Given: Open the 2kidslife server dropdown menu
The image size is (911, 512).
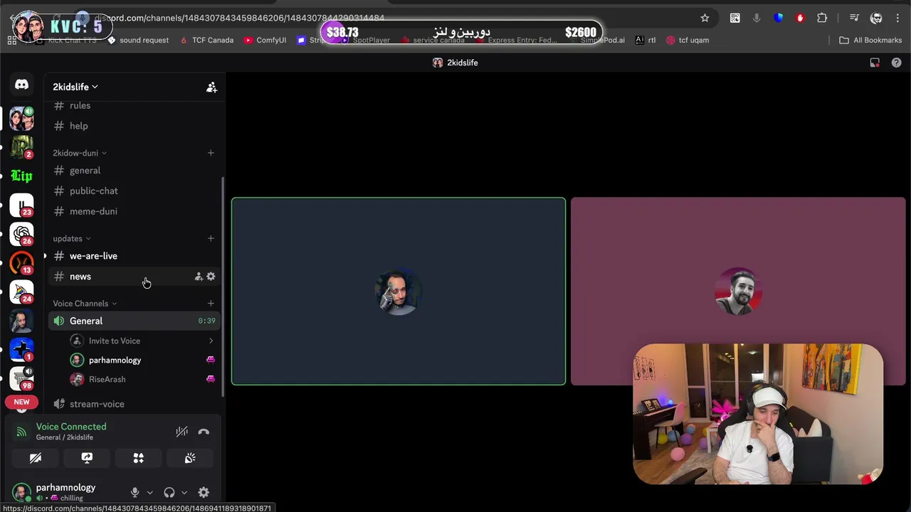Looking at the screenshot, I should pyautogui.click(x=75, y=87).
